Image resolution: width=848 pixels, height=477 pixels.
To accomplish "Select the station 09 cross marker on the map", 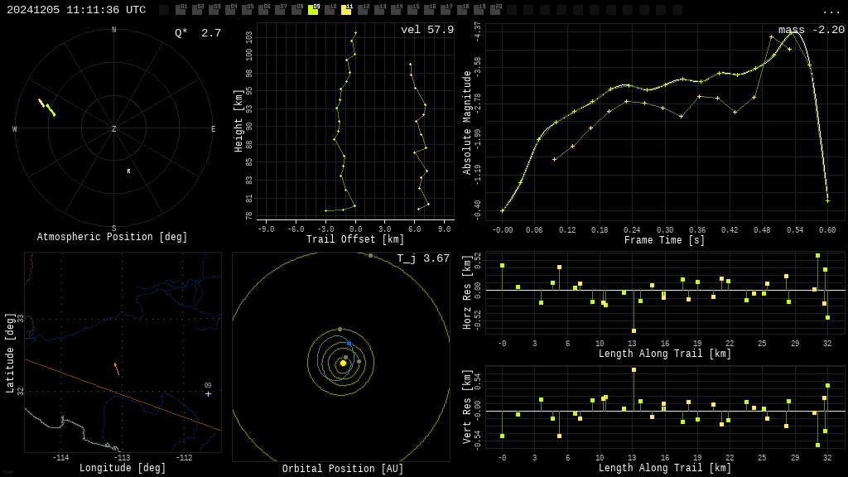I will point(208,393).
